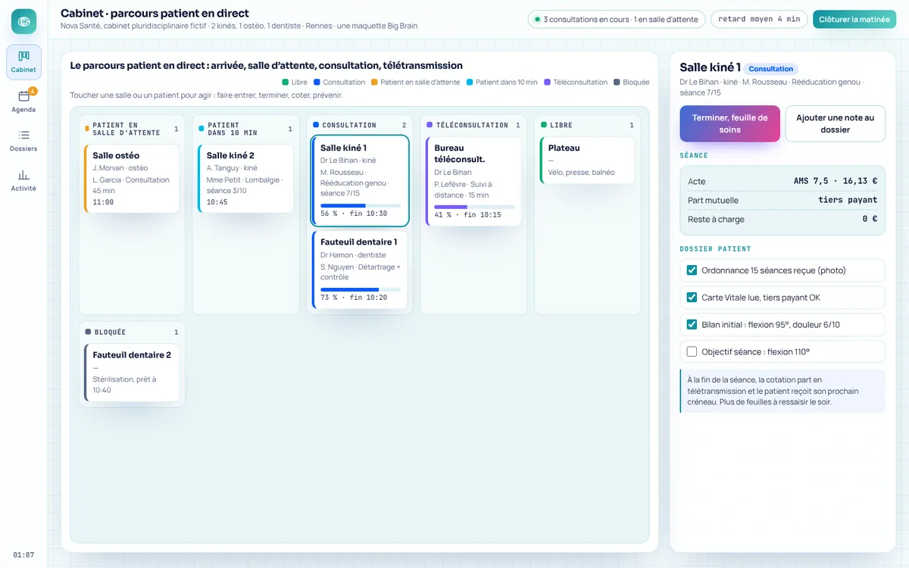This screenshot has height=568, width=909.
Task: Click the tiers payant value
Action: click(x=848, y=200)
